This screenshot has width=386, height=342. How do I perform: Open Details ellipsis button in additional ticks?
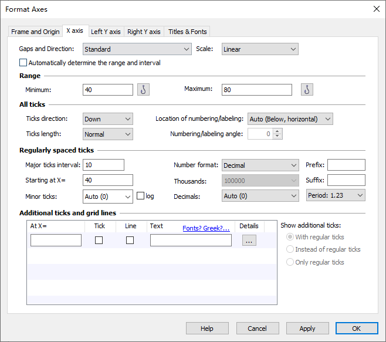(x=249, y=241)
